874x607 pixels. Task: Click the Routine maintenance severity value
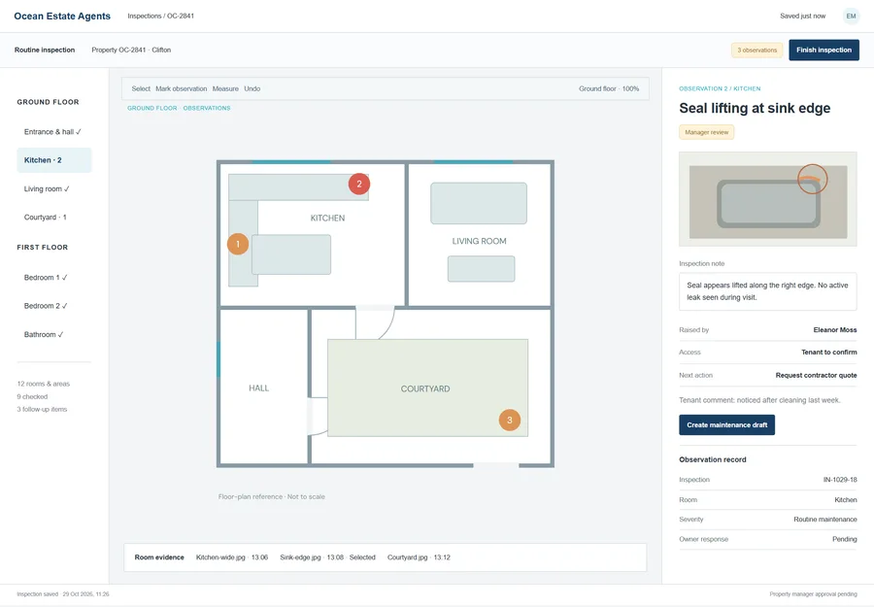pos(824,520)
